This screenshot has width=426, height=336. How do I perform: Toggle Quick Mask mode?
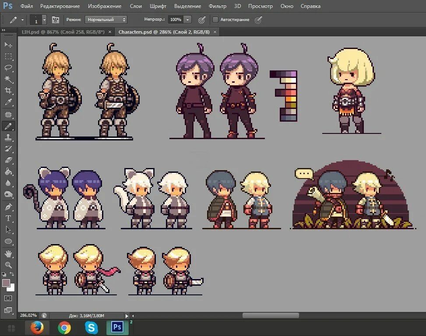coord(8,298)
